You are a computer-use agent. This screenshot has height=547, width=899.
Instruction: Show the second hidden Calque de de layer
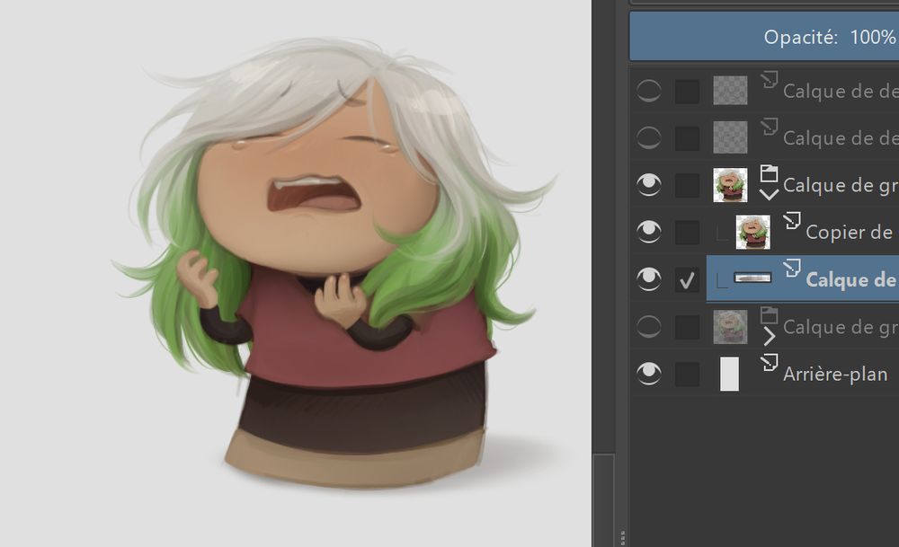(x=648, y=137)
